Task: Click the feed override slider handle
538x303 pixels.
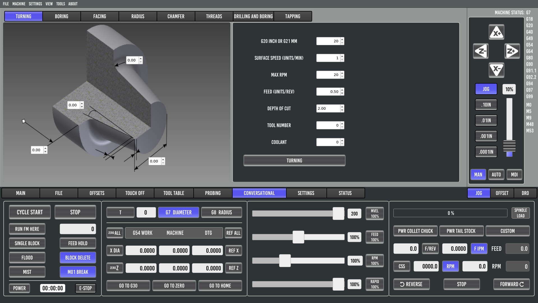Action: click(298, 237)
